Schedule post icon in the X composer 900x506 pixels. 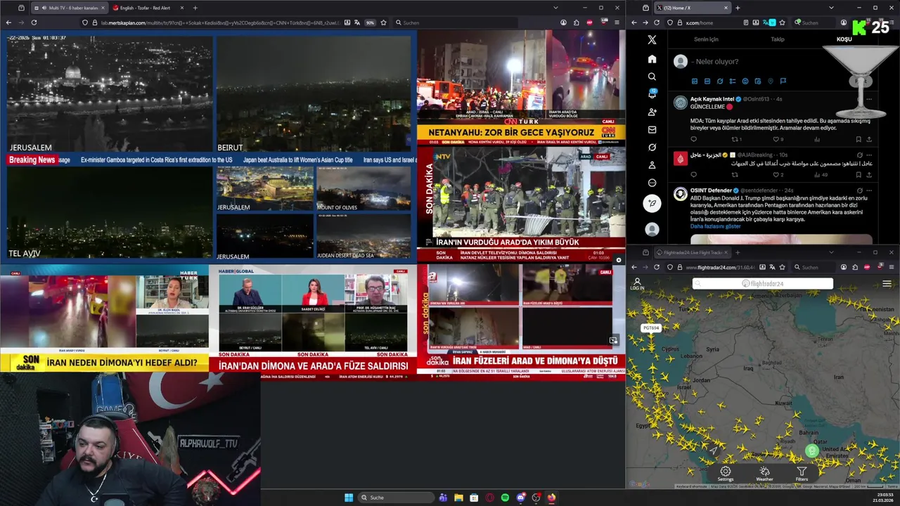(x=758, y=82)
